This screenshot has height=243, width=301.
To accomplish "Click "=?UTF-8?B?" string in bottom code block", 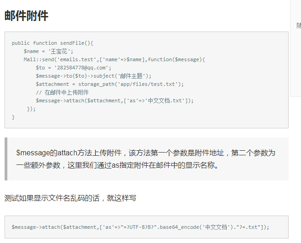I will tap(139, 227).
